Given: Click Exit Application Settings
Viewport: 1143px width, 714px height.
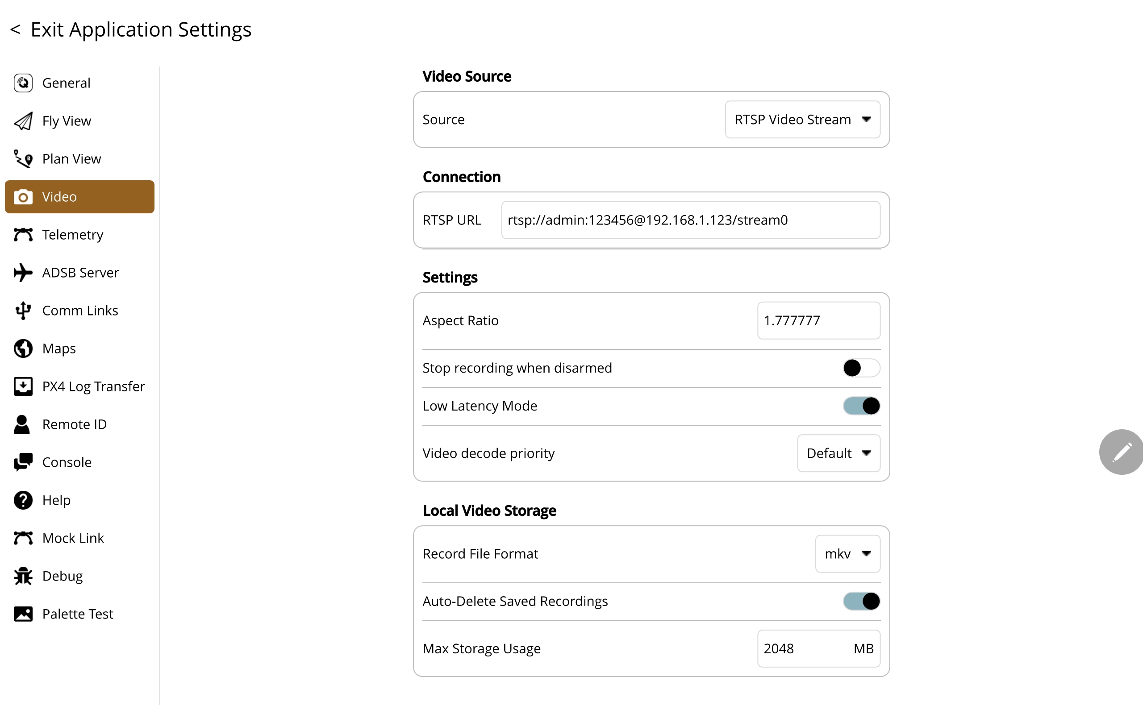Looking at the screenshot, I should [141, 30].
